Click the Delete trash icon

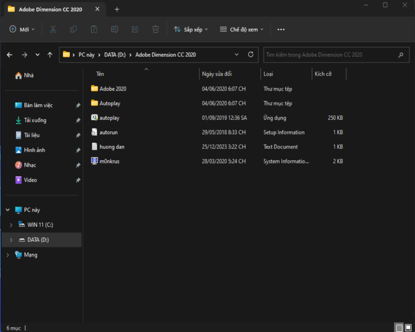[x=156, y=29]
